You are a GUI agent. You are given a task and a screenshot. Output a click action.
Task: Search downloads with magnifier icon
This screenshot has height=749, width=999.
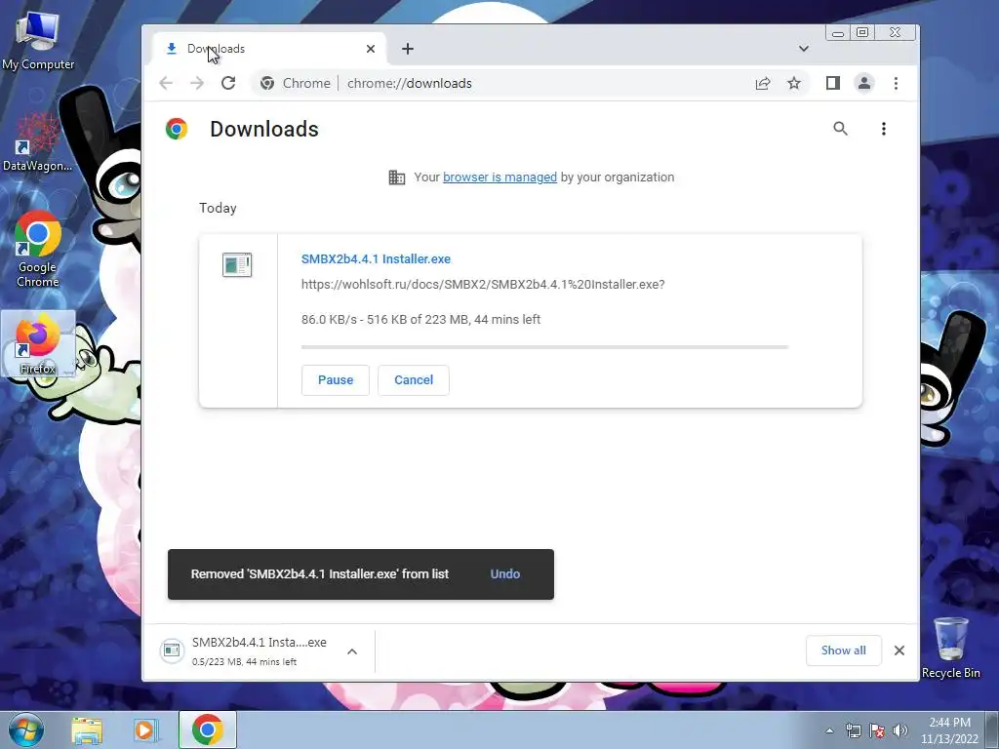840,129
